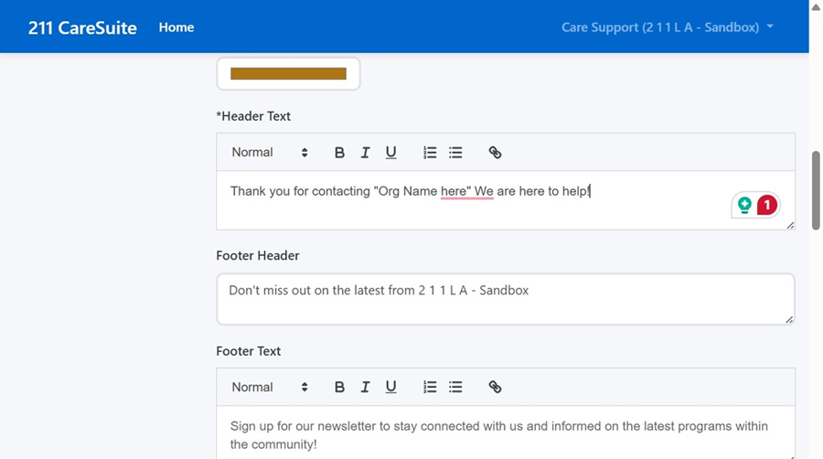Toggle underline in Header Text toolbar
Image resolution: width=823 pixels, height=459 pixels.
pyautogui.click(x=390, y=153)
